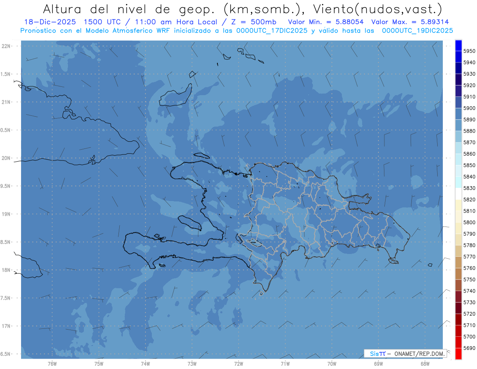Click the 5710 color bar label
Screen dimensions: 477x369
(469, 325)
